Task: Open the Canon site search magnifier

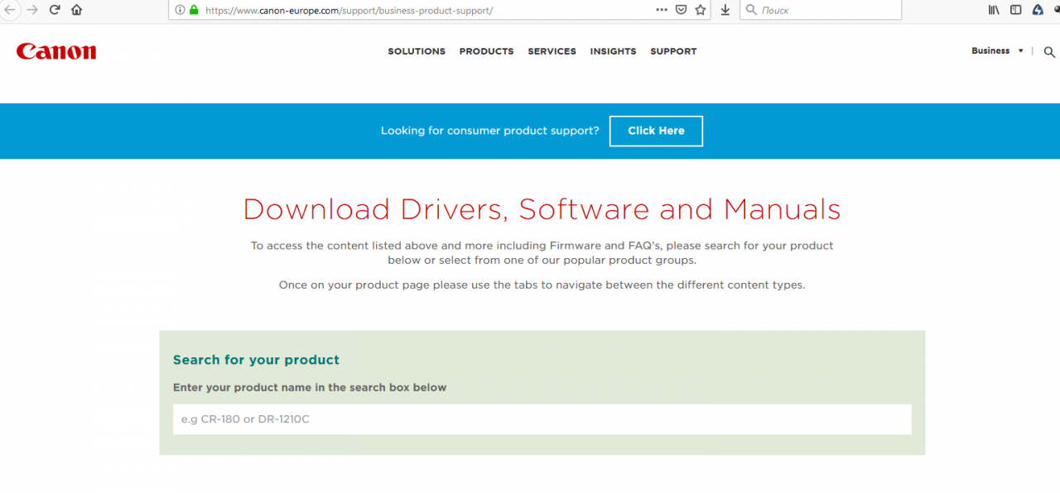Action: (x=1049, y=51)
